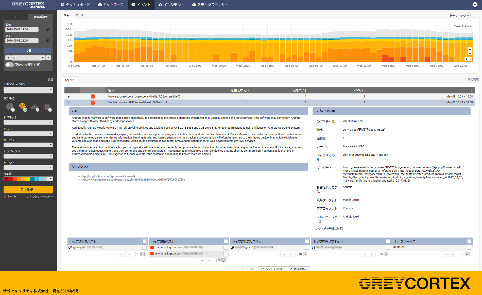Click China flag next to ps.cname2.igexin.com
The width and height of the screenshot is (482, 295).
pyautogui.click(x=152, y=254)
